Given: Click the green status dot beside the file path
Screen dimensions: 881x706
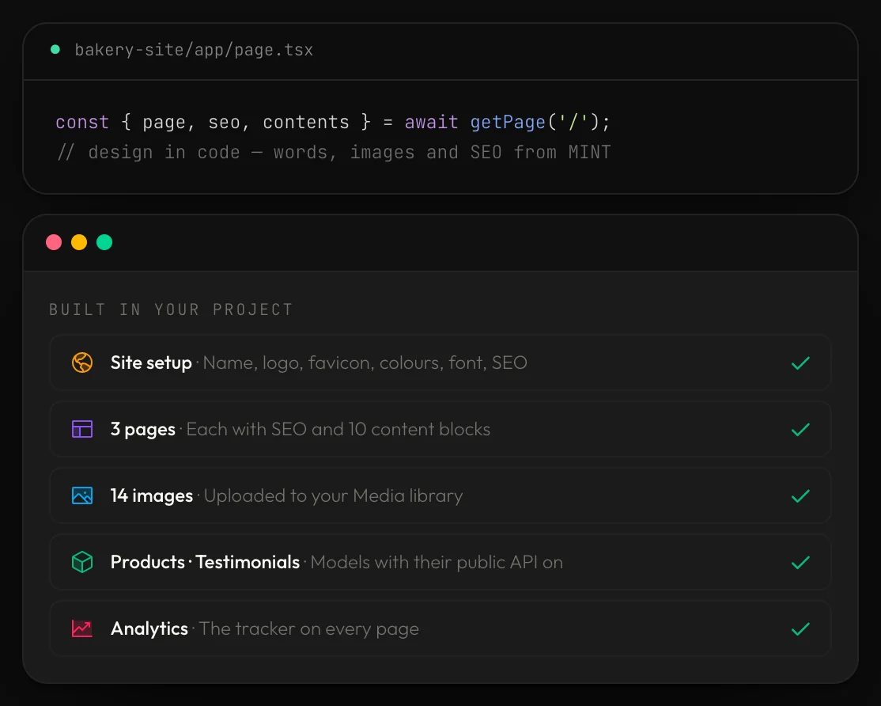Looking at the screenshot, I should tap(55, 49).
